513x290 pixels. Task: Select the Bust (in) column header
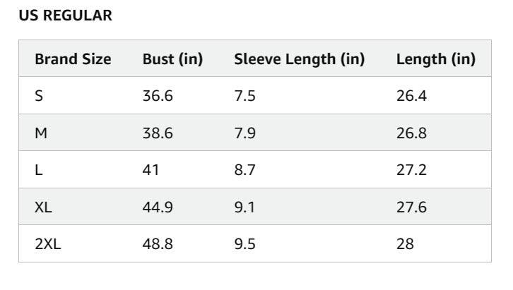click(x=172, y=59)
